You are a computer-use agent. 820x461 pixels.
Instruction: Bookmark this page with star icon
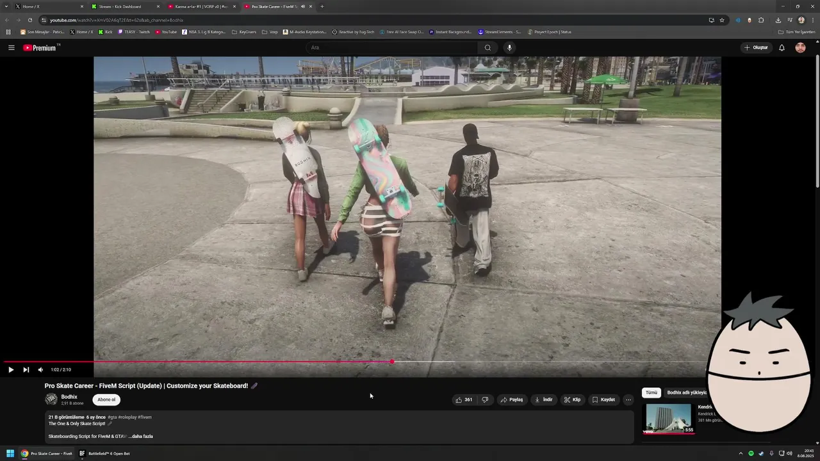722,20
